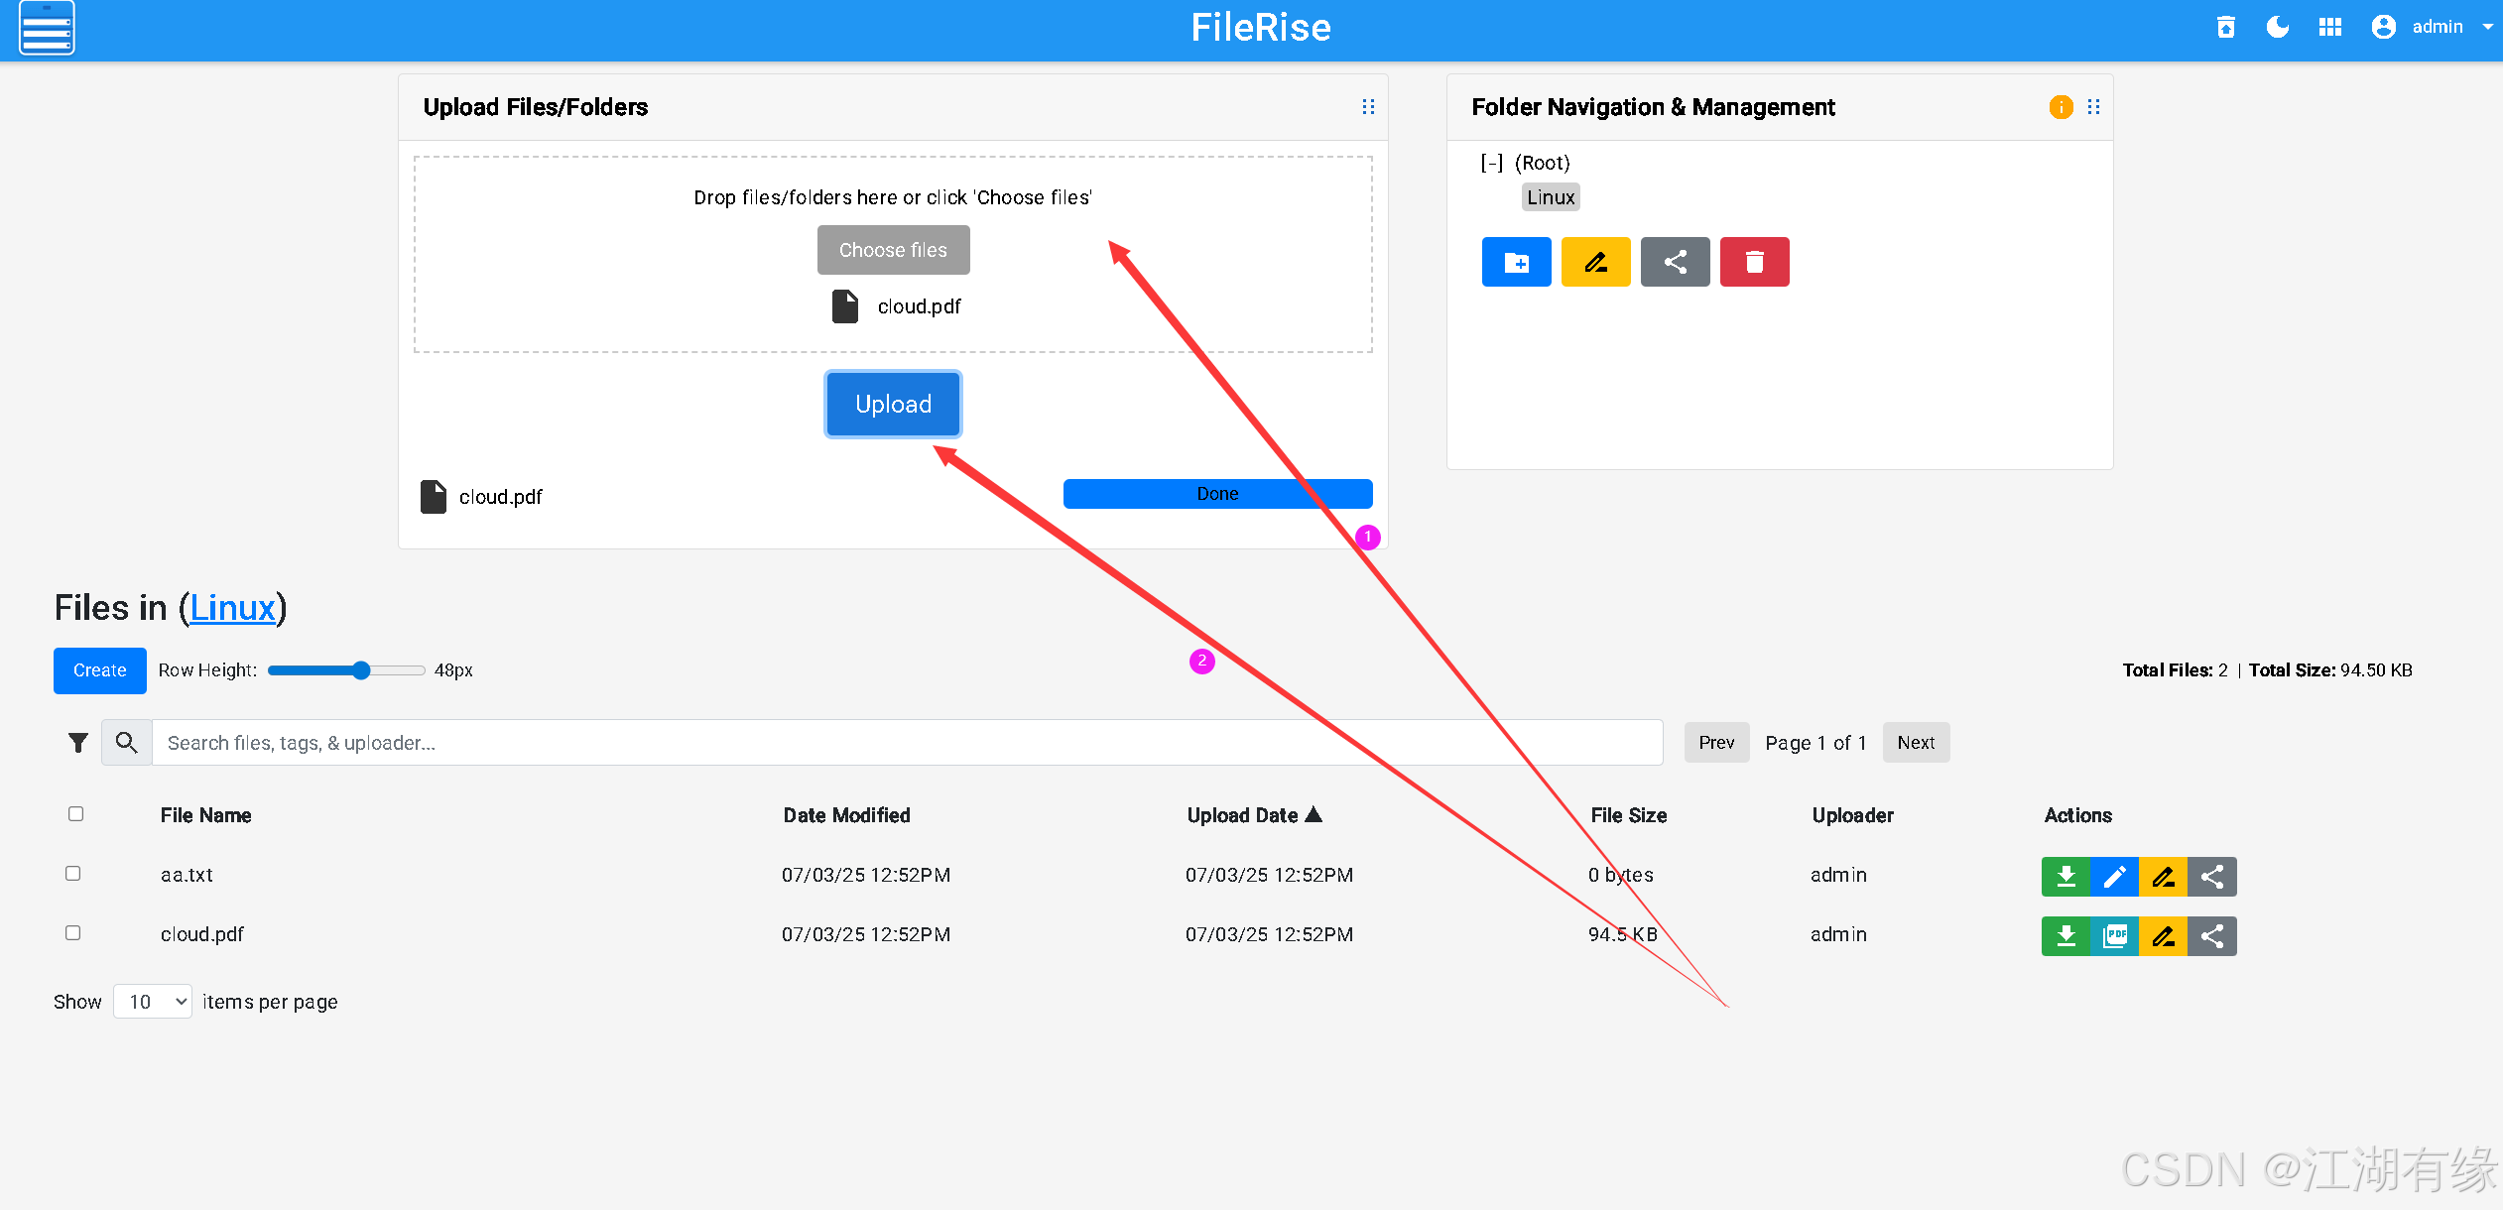2503x1210 pixels.
Task: Click the Choose files button
Action: coord(893,250)
